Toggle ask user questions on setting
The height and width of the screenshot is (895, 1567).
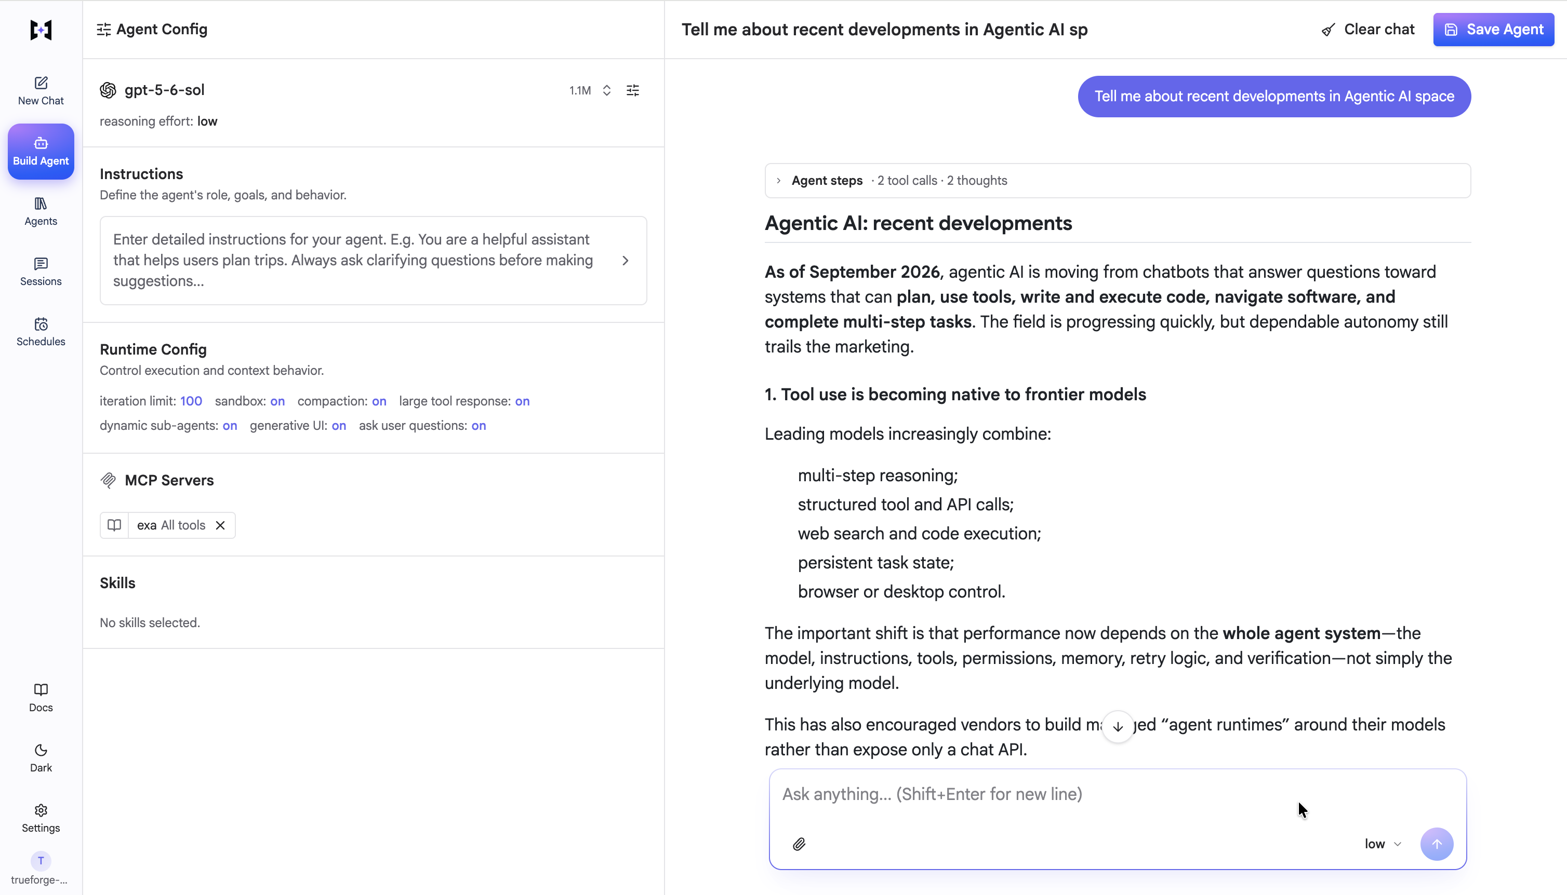(x=479, y=425)
